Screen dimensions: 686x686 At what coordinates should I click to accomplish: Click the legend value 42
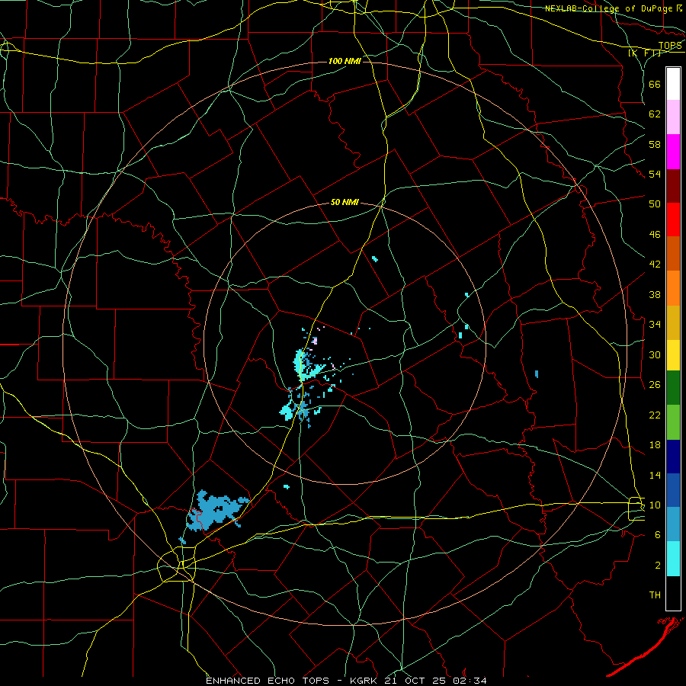pos(655,264)
